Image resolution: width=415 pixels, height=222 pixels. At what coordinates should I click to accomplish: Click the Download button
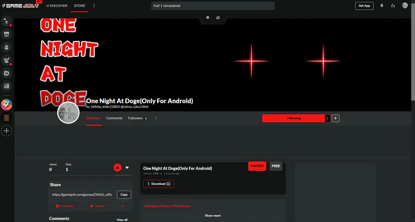(x=159, y=184)
